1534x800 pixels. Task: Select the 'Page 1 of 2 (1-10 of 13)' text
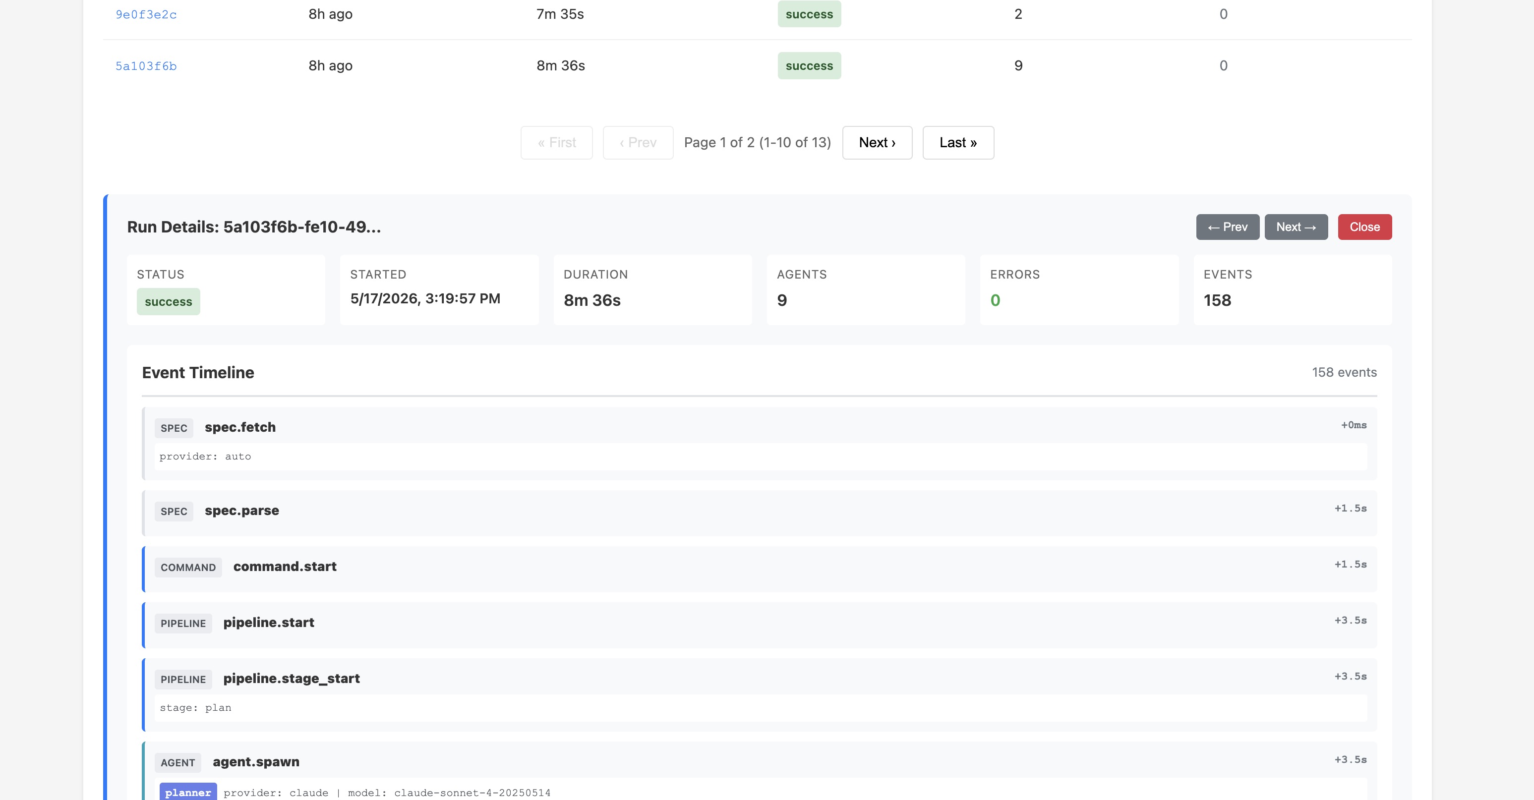(757, 143)
